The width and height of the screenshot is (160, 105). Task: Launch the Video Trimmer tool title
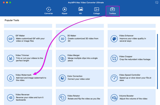tap(22, 55)
